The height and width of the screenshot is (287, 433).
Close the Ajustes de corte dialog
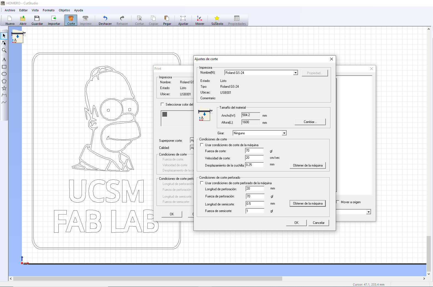tap(332, 59)
